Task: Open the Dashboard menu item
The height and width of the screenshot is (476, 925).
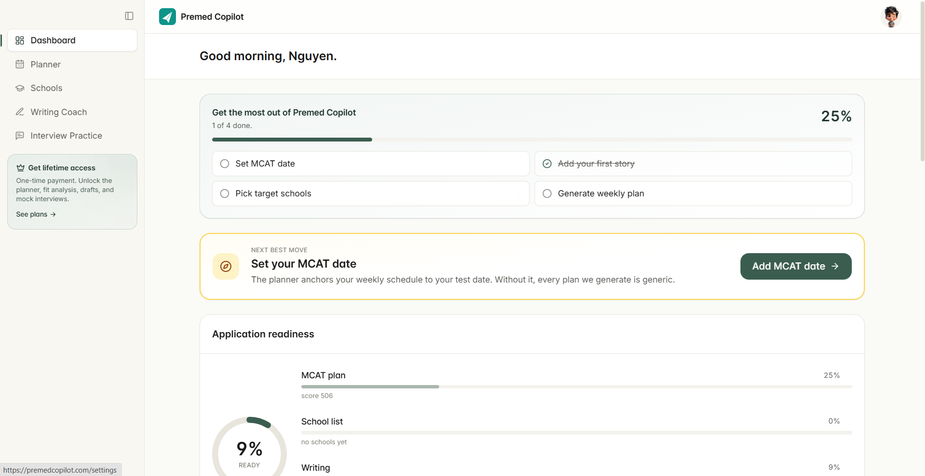Action: click(72, 40)
